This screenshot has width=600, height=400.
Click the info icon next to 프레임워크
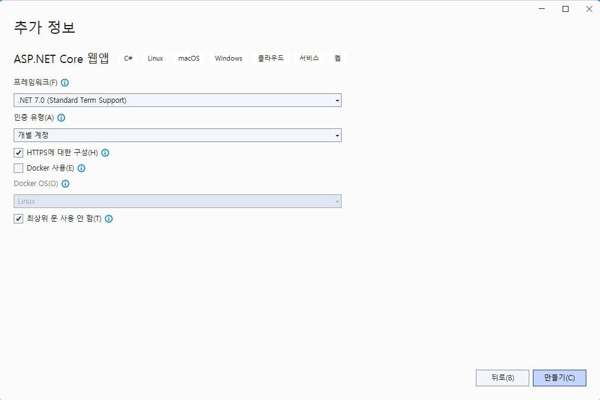point(65,83)
